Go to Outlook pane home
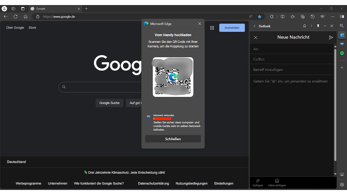The height and width of the screenshot is (195, 347). coord(304,26)
